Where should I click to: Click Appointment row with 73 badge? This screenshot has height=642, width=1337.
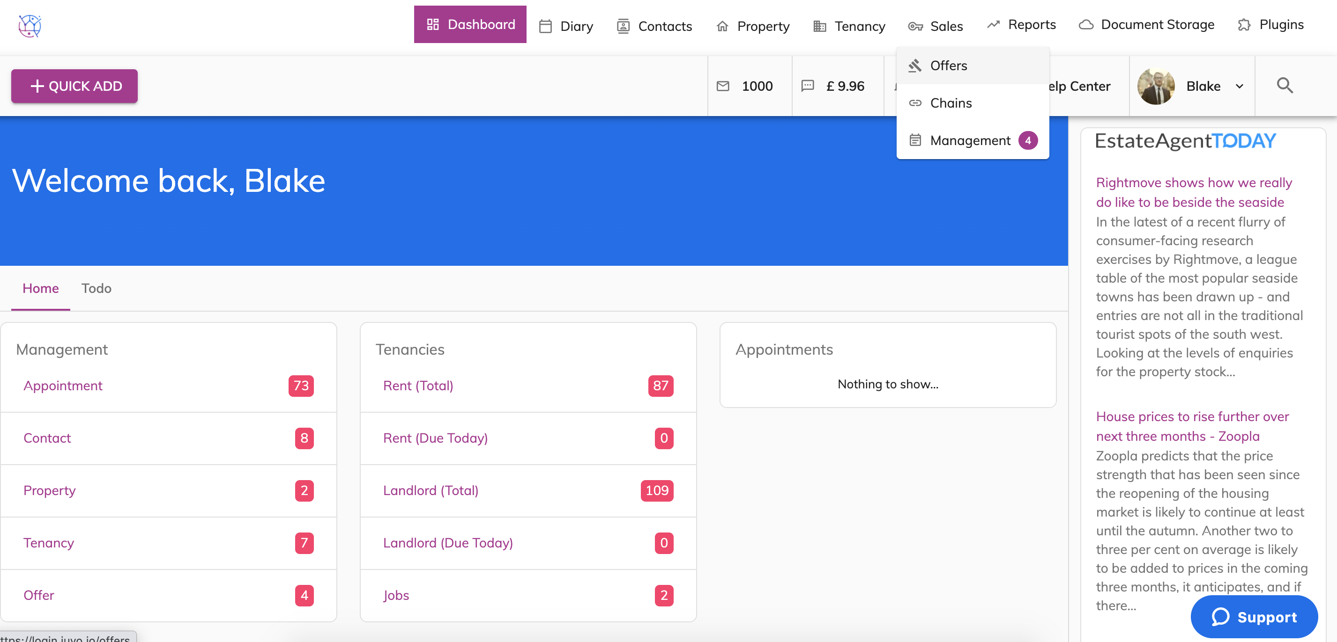[x=62, y=386]
